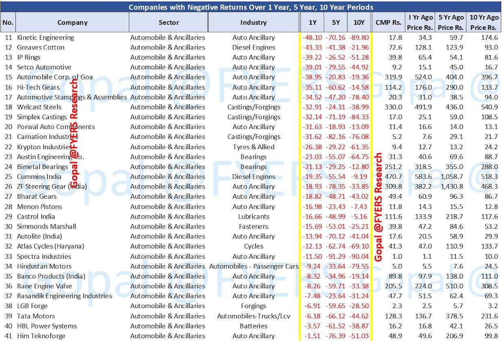Click the -1.51 one-year return value
Screen dimensions: 504x341
(x=314, y=336)
